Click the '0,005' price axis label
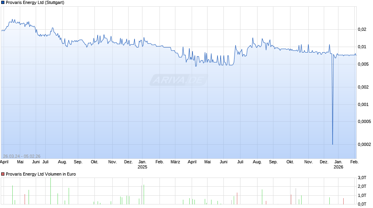373x208 pixels. [x=363, y=64]
